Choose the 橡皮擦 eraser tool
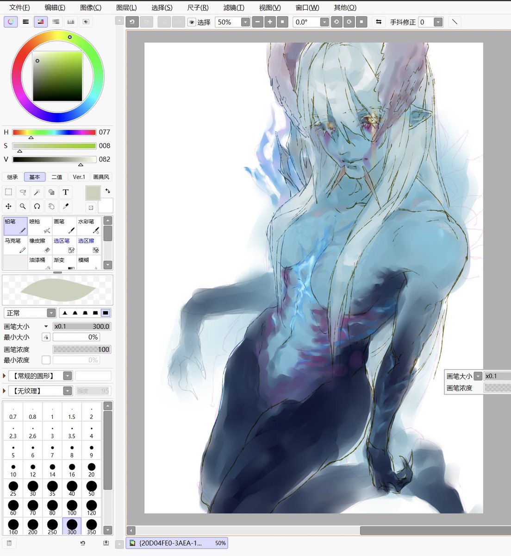The width and height of the screenshot is (511, 556). (x=40, y=246)
